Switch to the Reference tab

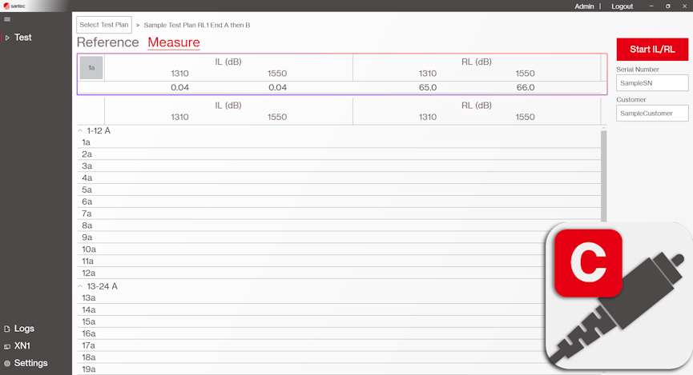pos(107,42)
